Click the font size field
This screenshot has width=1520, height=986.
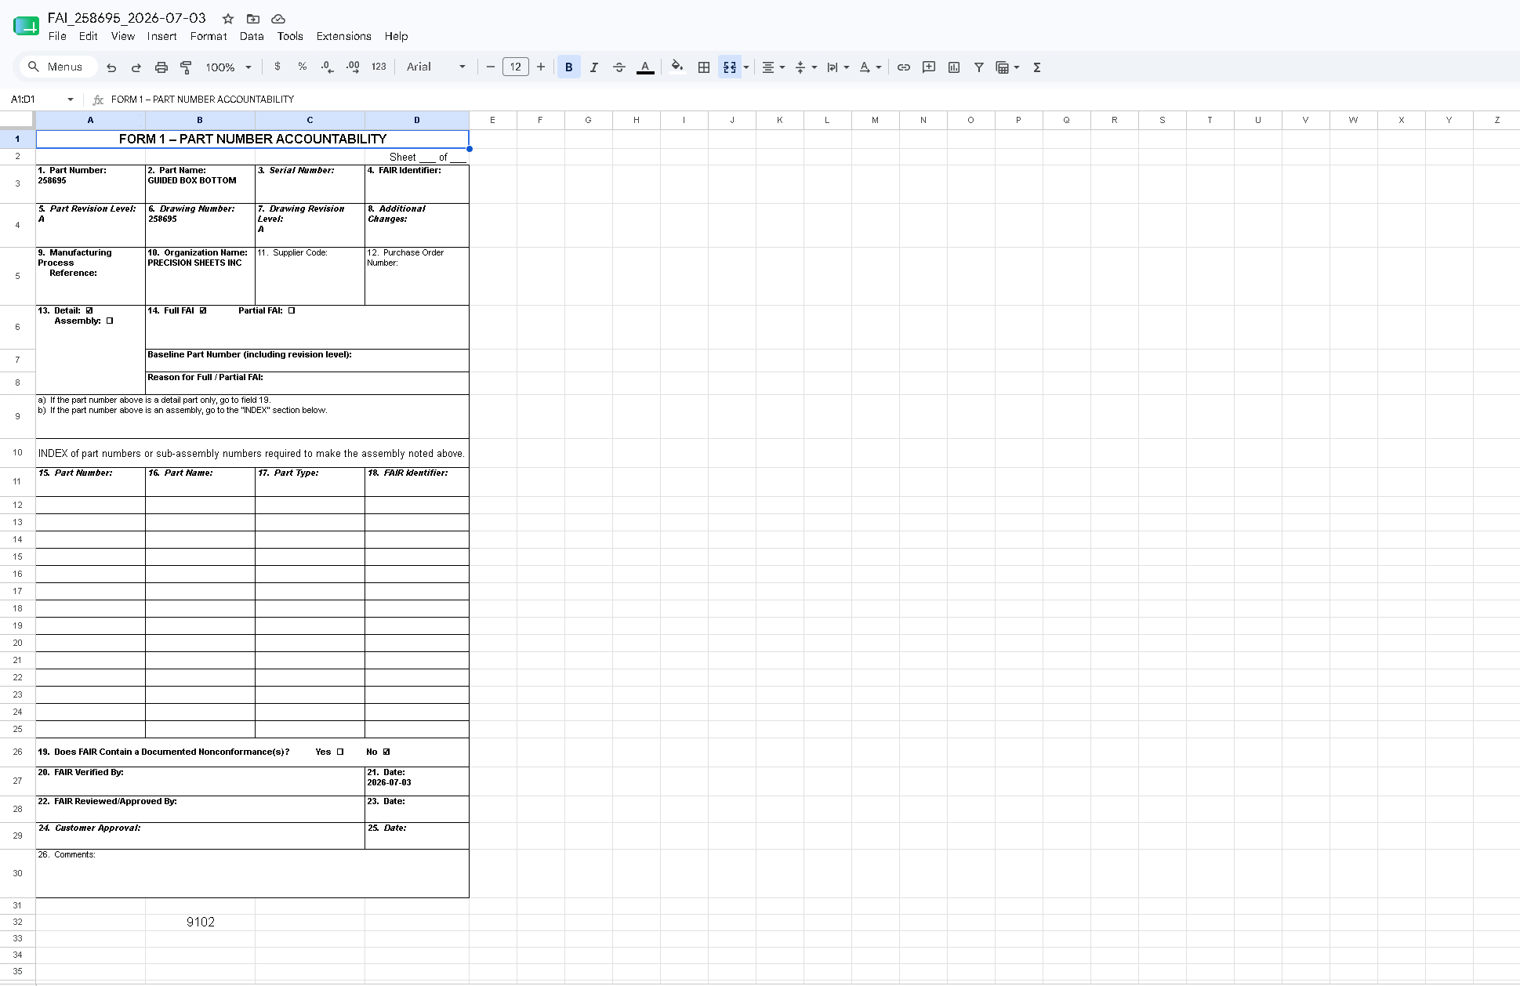tap(516, 67)
